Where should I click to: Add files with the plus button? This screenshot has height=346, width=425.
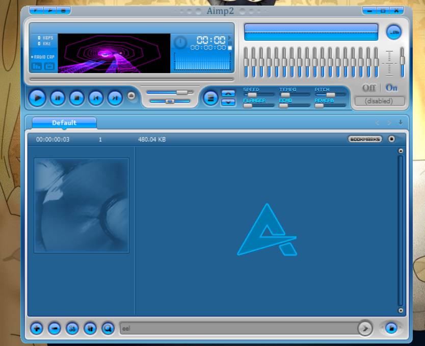[x=37, y=329]
